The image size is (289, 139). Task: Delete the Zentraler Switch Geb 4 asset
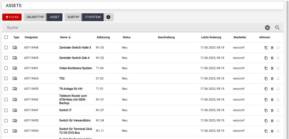[272, 58]
